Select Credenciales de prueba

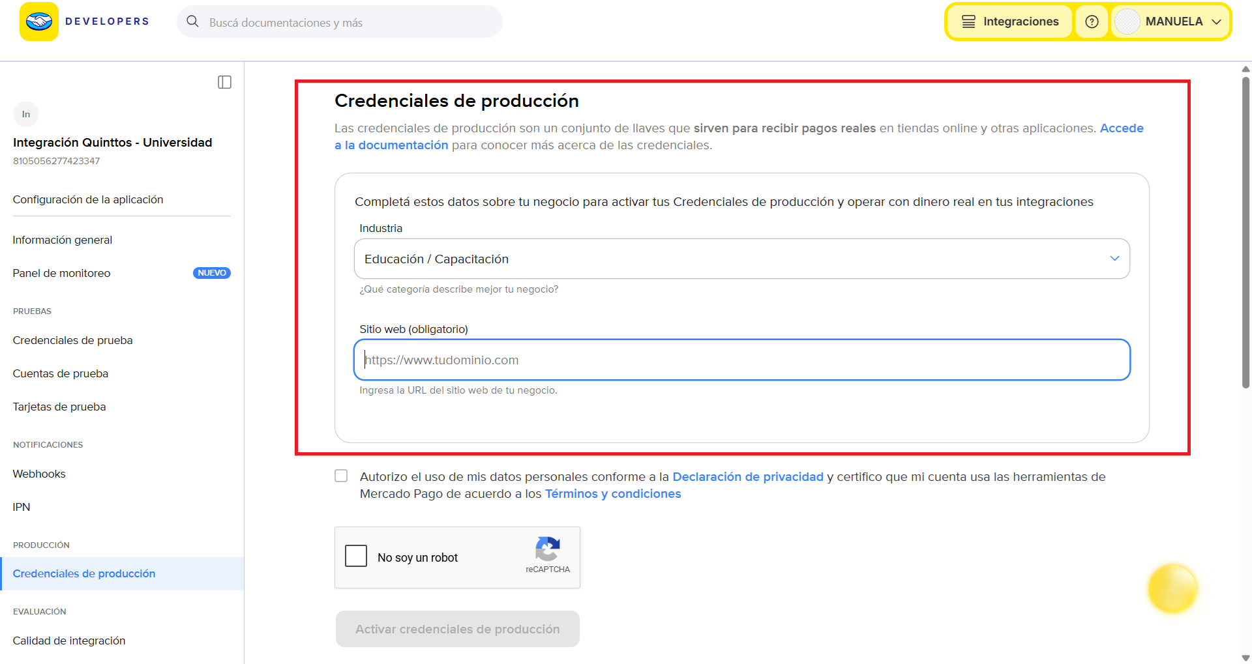click(x=73, y=340)
